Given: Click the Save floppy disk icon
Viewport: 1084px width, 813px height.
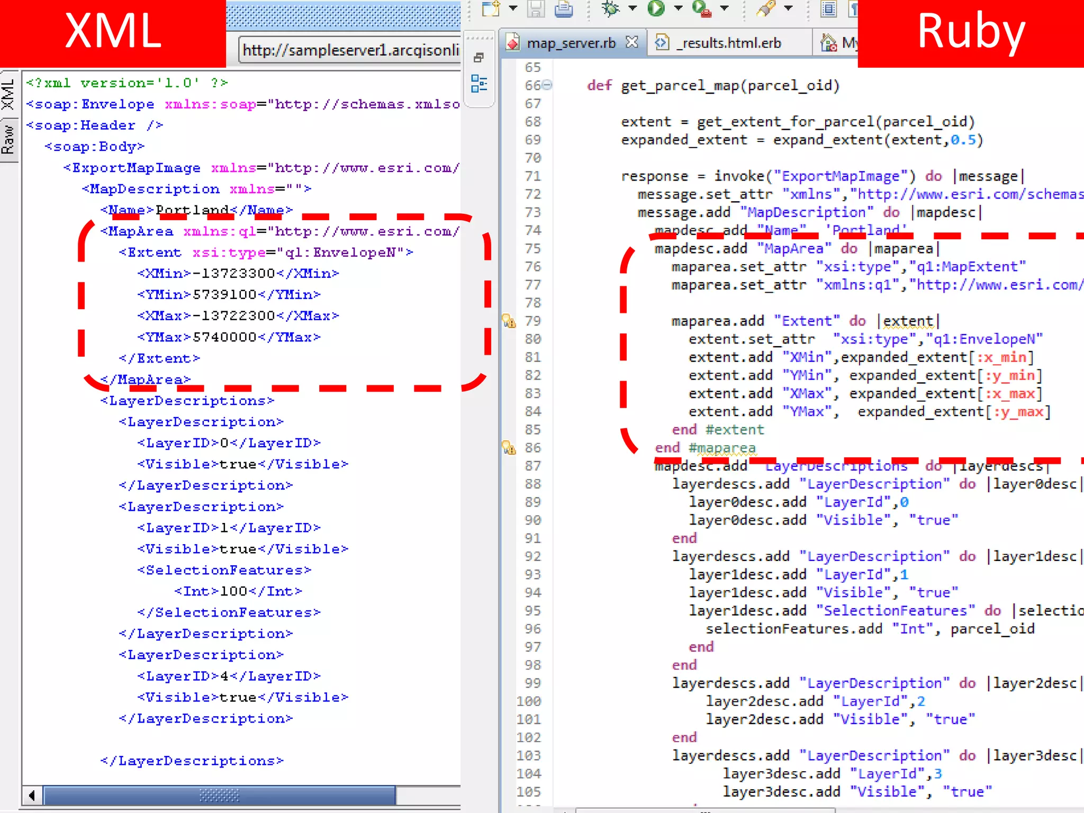Looking at the screenshot, I should click(x=536, y=8).
